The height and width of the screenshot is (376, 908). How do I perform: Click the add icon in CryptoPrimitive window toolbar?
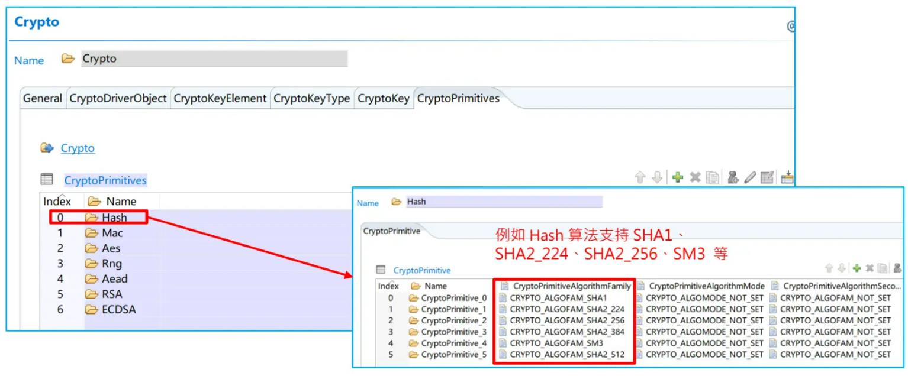click(857, 268)
